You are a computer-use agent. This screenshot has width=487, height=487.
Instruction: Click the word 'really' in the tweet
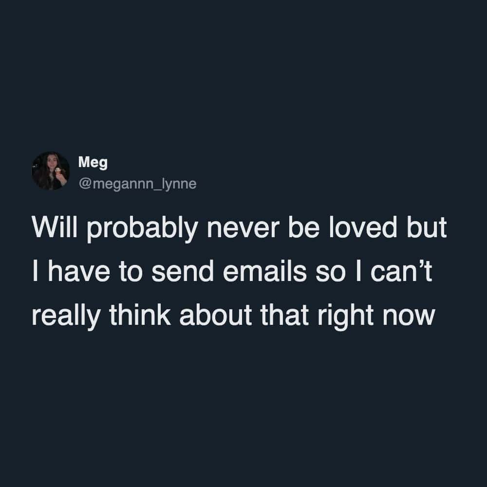click(x=66, y=318)
